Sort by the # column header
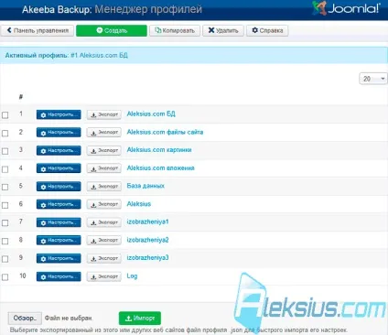Screen dimensions: 388x335 tap(21, 97)
